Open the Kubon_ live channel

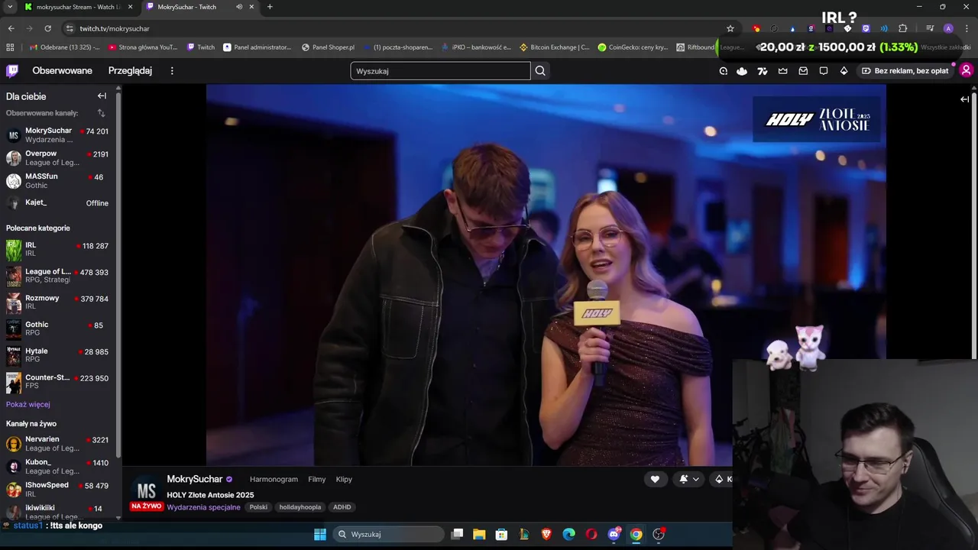pos(57,467)
